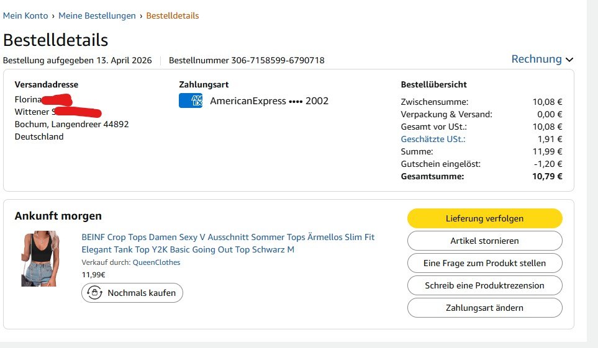Open the Geschätzte USt. link
The height and width of the screenshot is (348, 598).
(x=433, y=139)
